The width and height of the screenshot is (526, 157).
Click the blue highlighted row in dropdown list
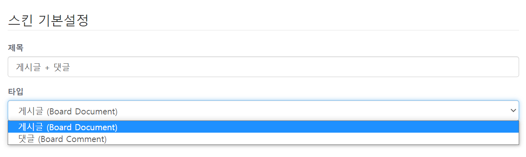click(x=263, y=127)
